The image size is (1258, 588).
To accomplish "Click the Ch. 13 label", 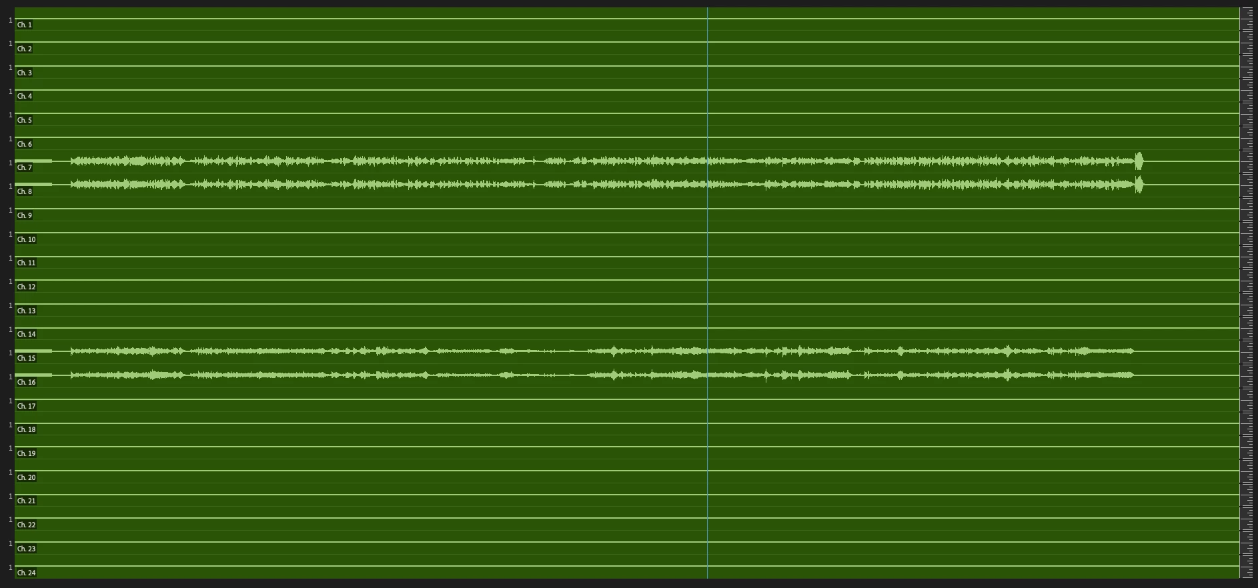I will (27, 311).
